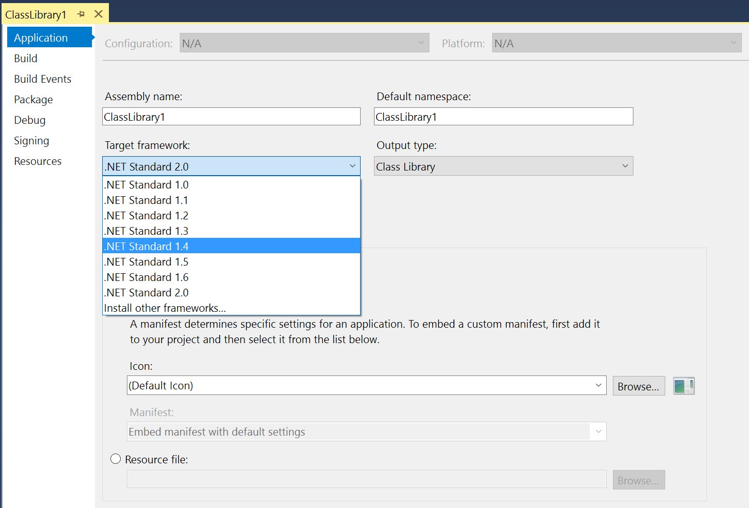Click the Manifest: label
This screenshot has height=508, width=749.
(152, 412)
